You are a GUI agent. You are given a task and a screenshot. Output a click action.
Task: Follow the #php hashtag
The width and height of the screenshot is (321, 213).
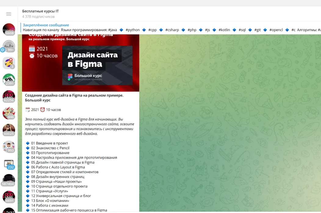[192, 30]
